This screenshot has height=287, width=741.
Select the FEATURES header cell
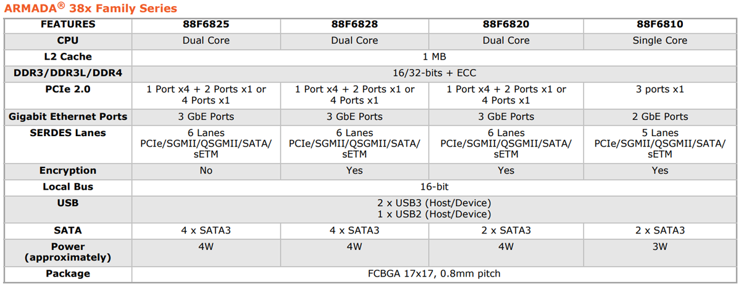click(68, 25)
